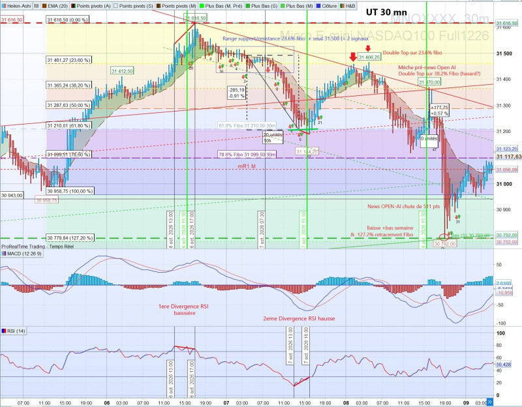Open the Plus Bas (M, Pré) indicator
The width and height of the screenshot is (522, 407).
click(221, 6)
